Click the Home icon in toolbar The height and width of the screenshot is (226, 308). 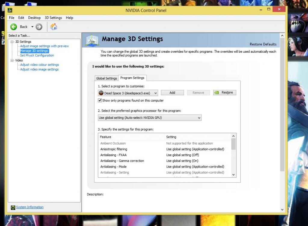coord(54,27)
